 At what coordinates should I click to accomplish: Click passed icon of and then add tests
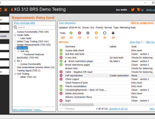[x=61, y=54]
